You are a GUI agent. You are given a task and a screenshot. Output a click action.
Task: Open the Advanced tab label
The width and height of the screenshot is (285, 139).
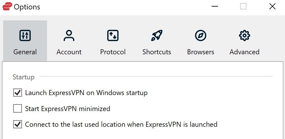(245, 52)
